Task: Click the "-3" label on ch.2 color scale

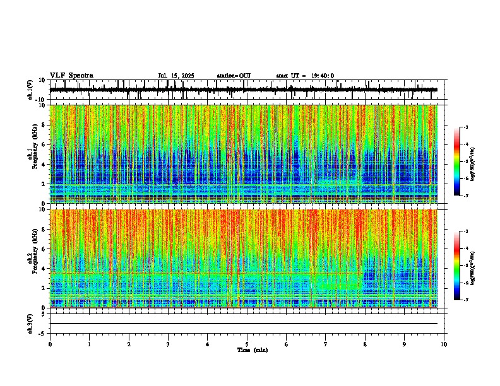Action: click(x=466, y=231)
